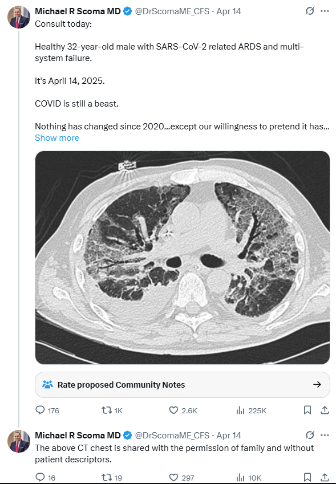Click Michael R Scoma MD name on first tweet
This screenshot has height=484, width=336.
click(x=78, y=11)
